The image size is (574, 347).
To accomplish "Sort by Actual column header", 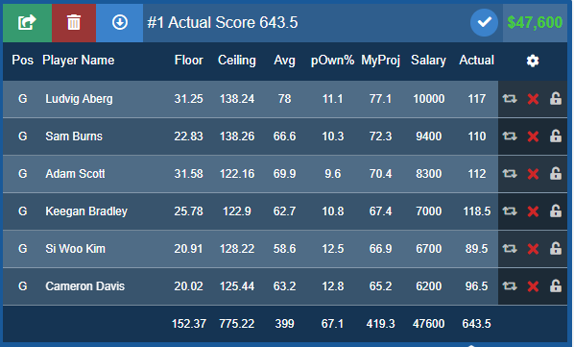I will click(477, 61).
